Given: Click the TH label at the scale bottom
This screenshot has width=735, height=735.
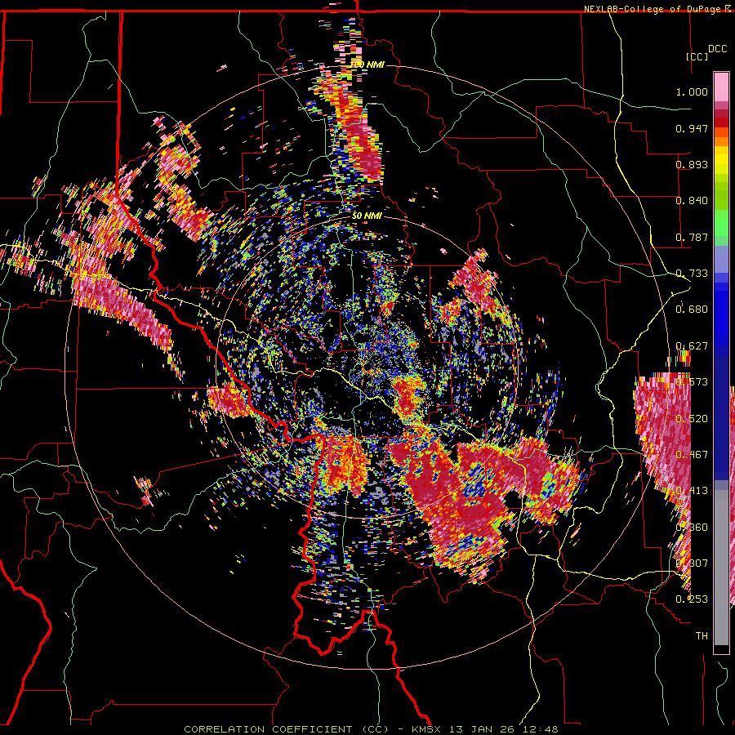Looking at the screenshot, I should 702,636.
